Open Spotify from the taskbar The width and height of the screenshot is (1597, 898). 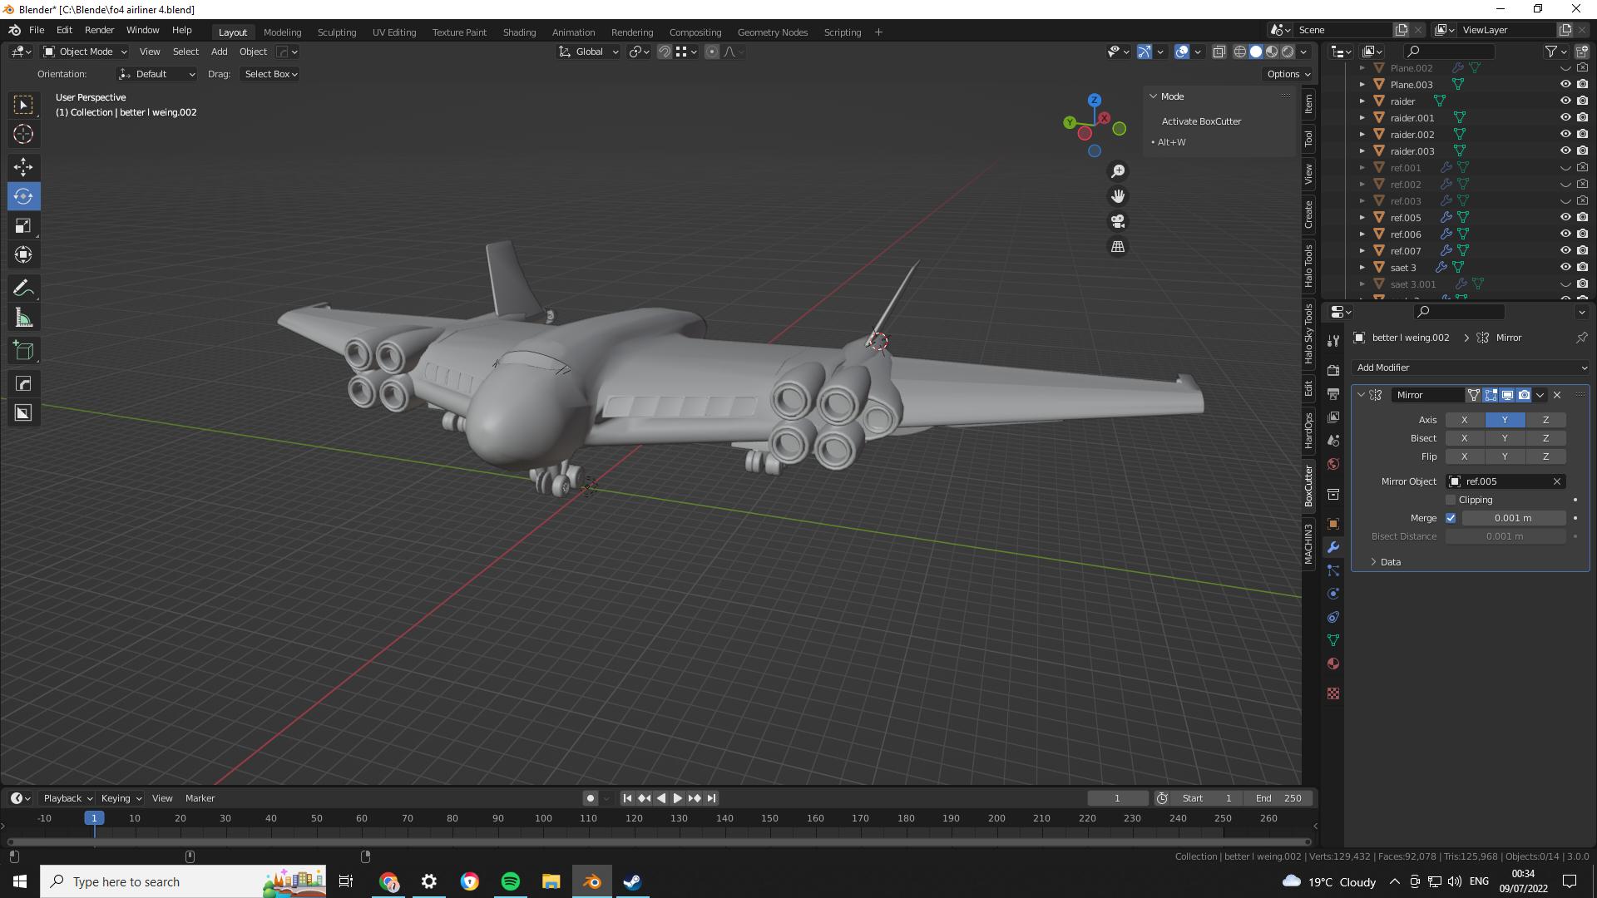511,881
